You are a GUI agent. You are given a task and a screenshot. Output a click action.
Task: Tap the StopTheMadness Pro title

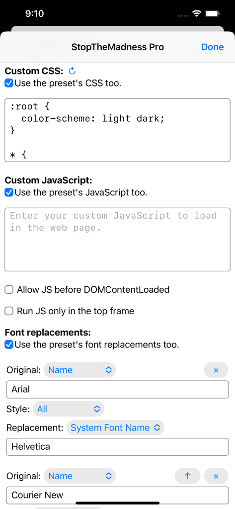point(117,47)
